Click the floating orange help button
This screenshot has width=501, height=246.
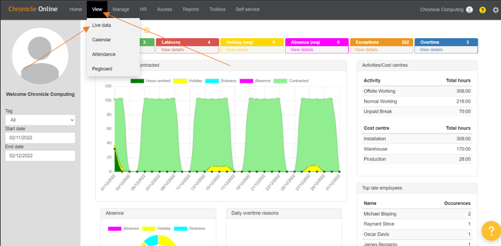pos(489,231)
